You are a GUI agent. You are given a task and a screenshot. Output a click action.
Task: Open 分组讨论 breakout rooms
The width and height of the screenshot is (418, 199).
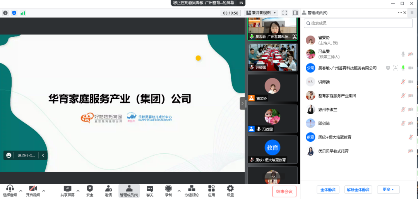192,191
